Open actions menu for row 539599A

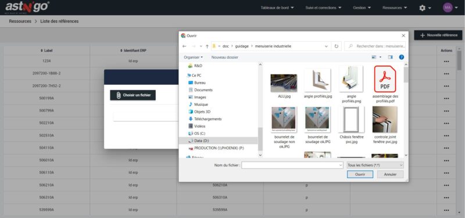[446, 210]
